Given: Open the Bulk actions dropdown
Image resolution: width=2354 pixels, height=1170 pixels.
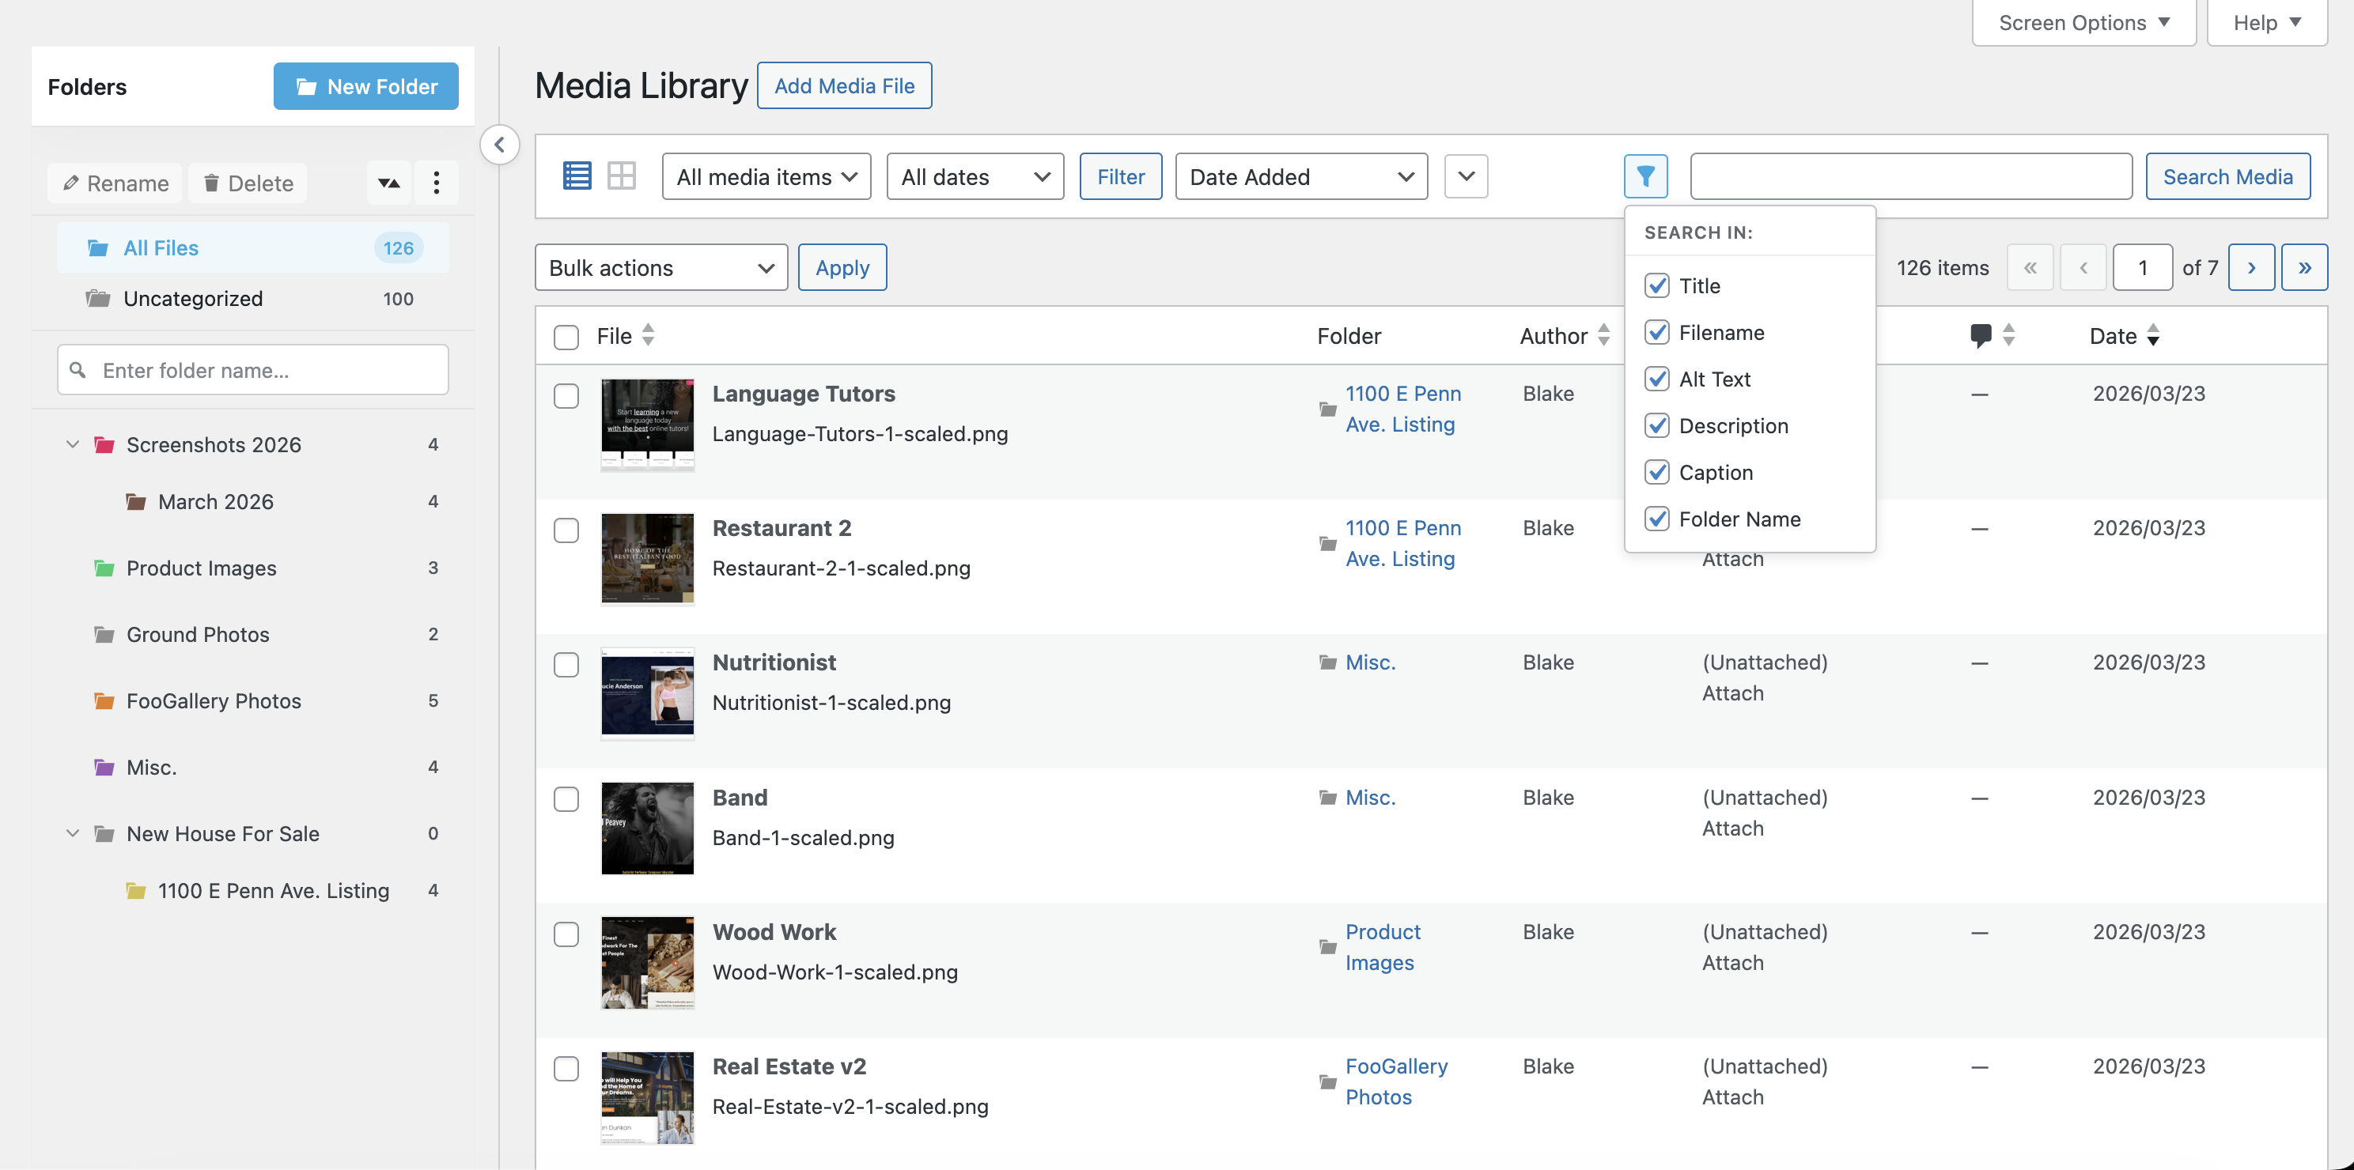Looking at the screenshot, I should [660, 266].
